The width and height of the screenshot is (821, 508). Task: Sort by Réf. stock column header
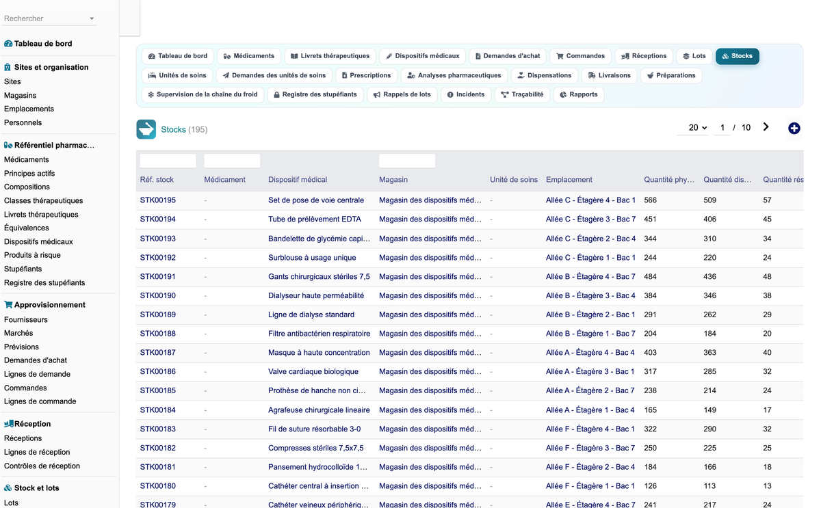(x=157, y=180)
